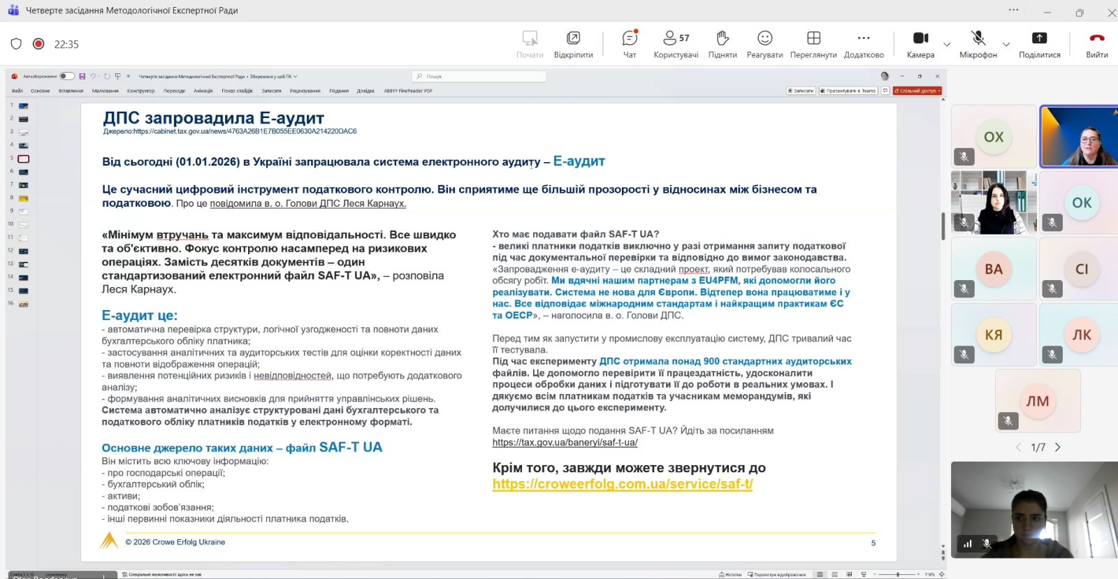The height and width of the screenshot is (579, 1118).
Task: Open Параметри відображення in status bar
Action: click(x=776, y=575)
